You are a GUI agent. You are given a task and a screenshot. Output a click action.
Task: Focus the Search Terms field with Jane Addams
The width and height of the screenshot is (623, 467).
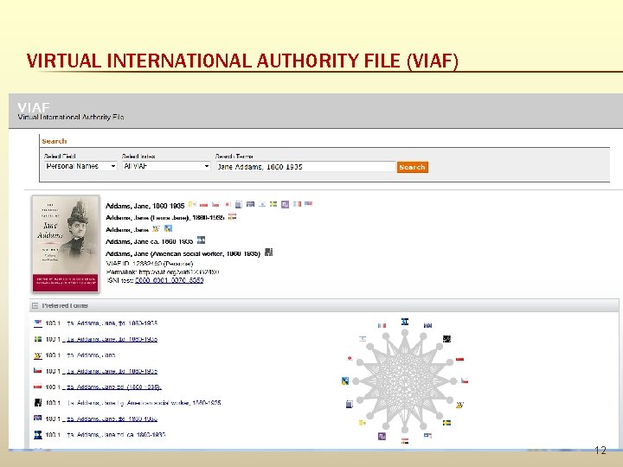[x=305, y=167]
